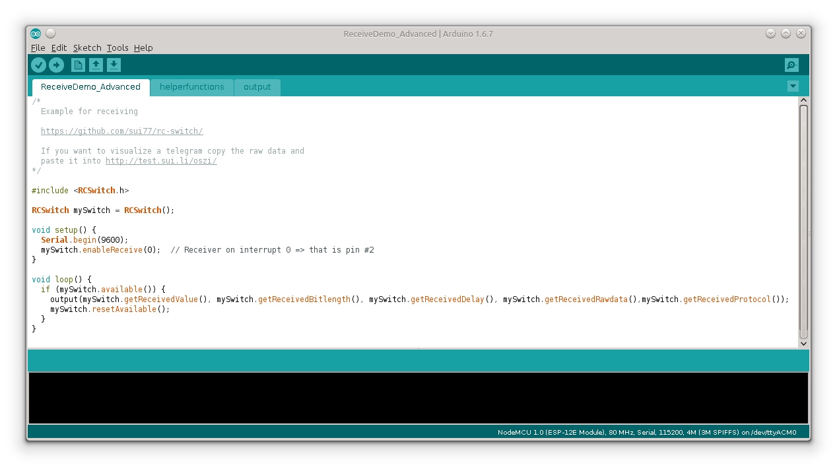Click the round window menu button beside Arduino logo
This screenshot has height=467, width=837.
pos(51,34)
